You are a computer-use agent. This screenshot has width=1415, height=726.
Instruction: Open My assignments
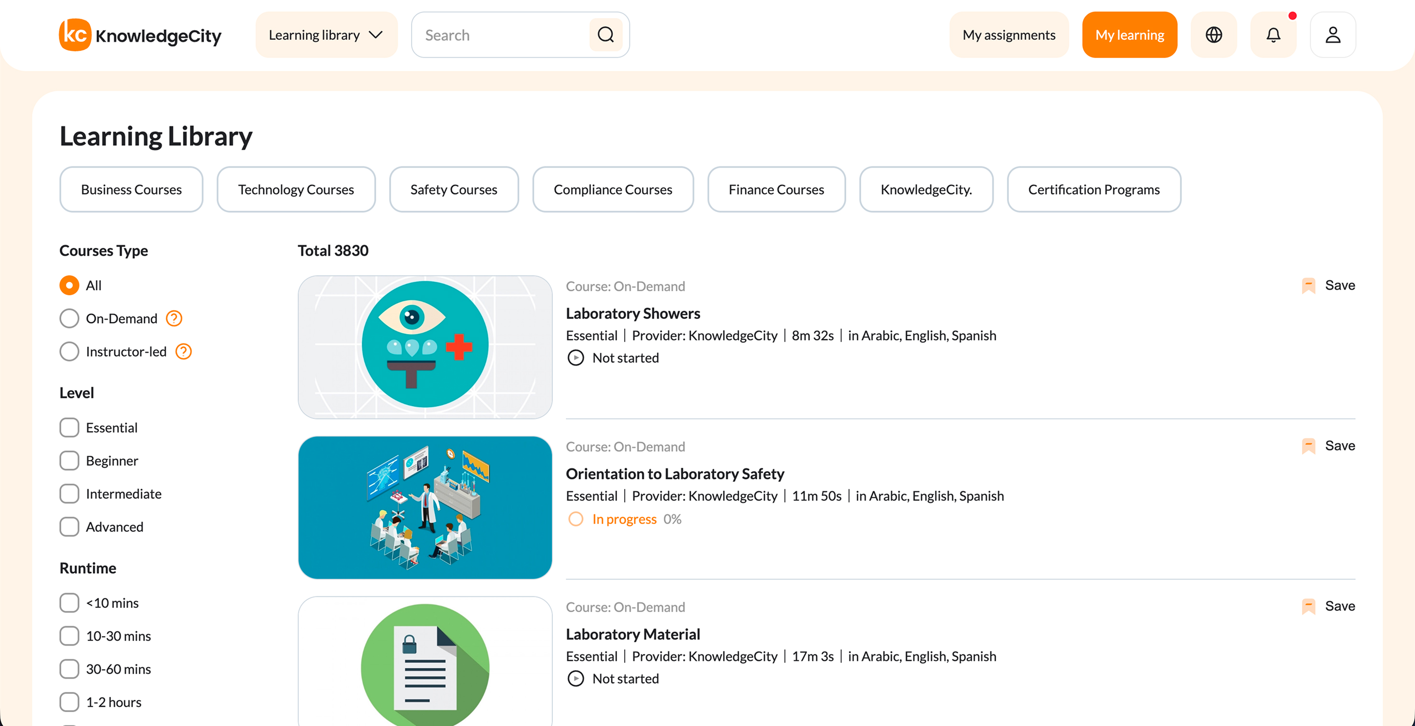click(x=1009, y=34)
